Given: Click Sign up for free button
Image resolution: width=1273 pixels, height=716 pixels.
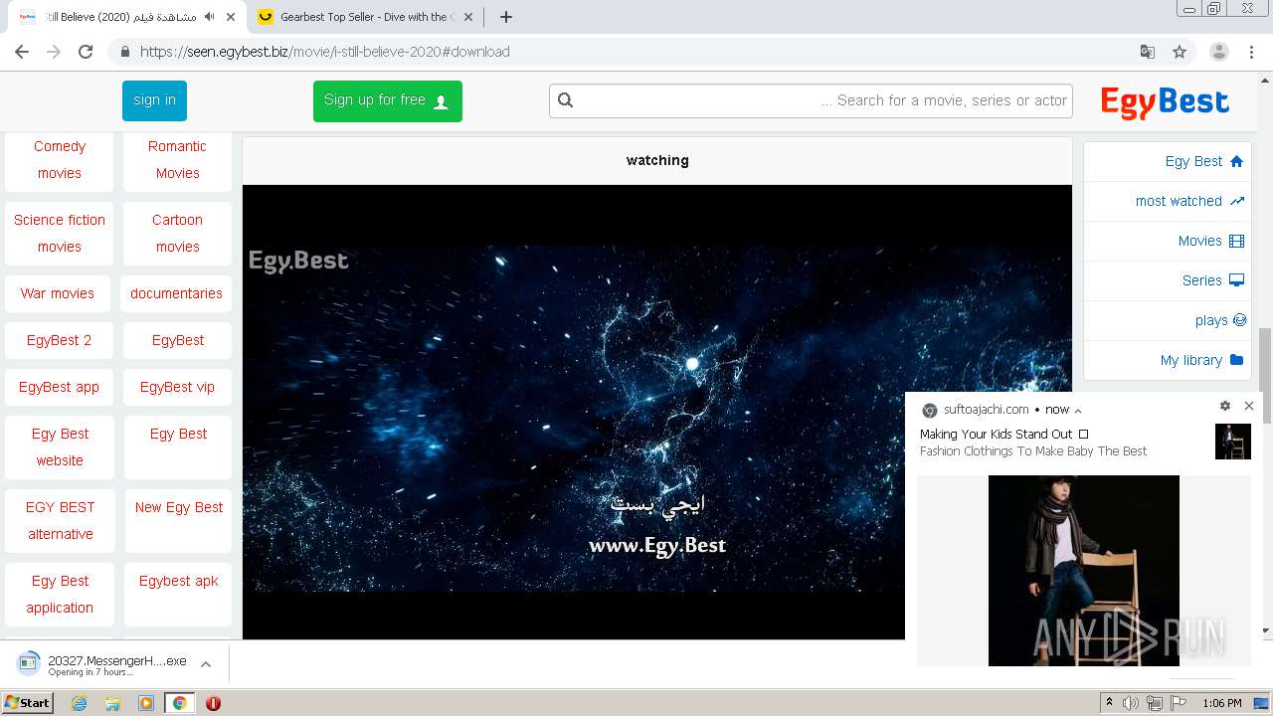Looking at the screenshot, I should (x=387, y=100).
